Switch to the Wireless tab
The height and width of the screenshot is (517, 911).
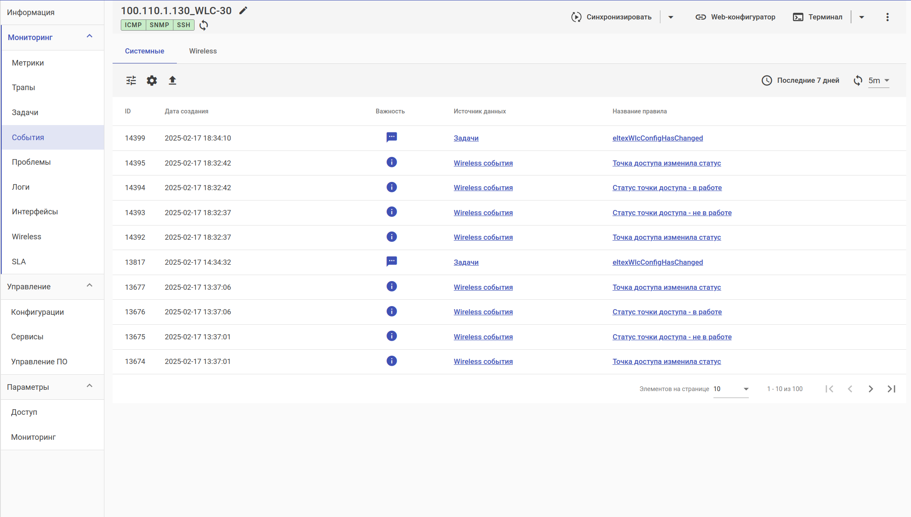(203, 51)
